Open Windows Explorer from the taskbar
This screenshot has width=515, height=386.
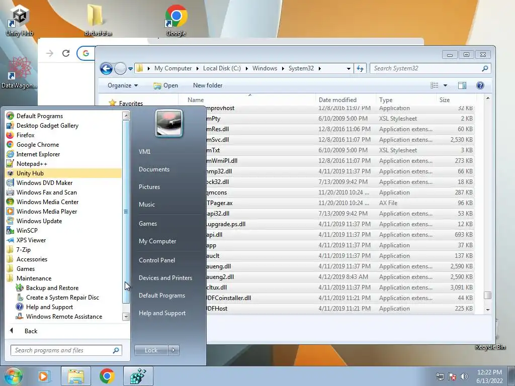pos(76,376)
